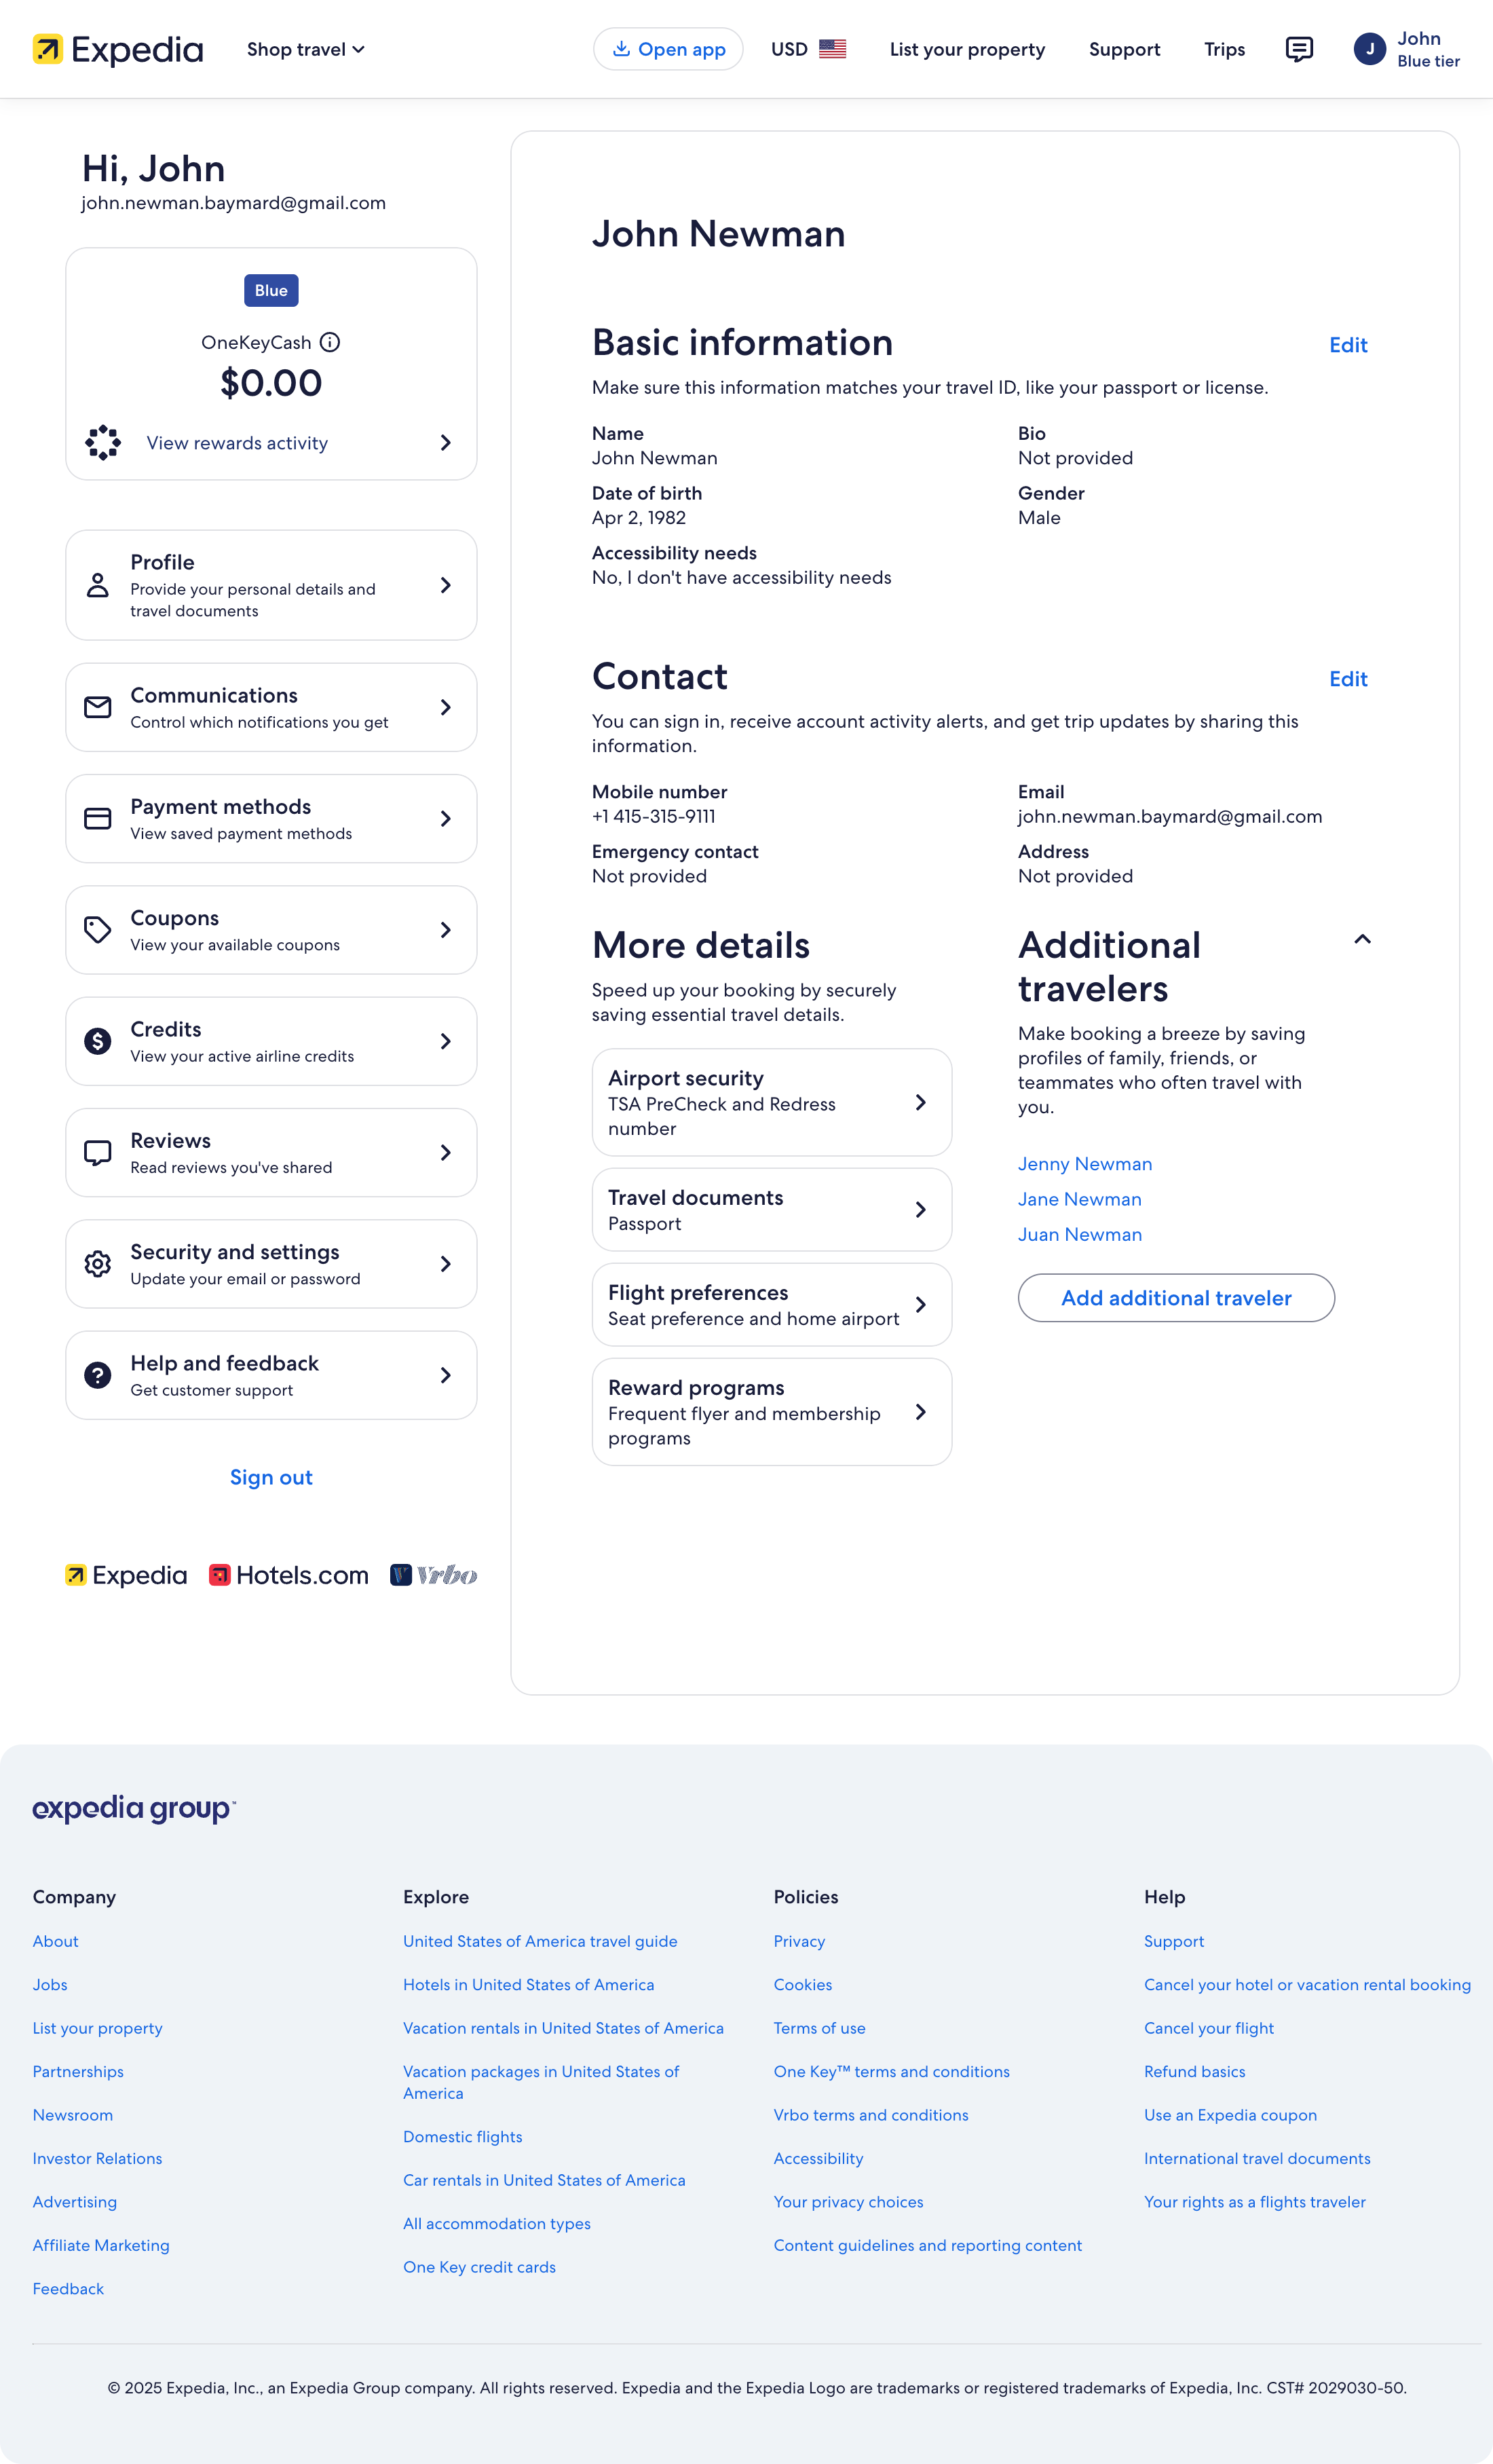Viewport: 1493px width, 2464px height.
Task: Select the Payment methods card icon
Action: tap(97, 818)
